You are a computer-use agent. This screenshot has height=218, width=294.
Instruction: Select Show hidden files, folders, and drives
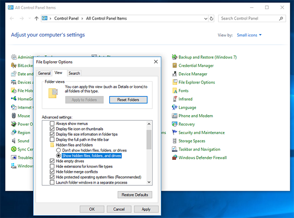point(58,155)
